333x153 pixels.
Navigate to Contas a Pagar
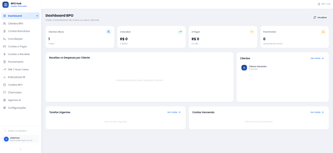click(x=20, y=47)
